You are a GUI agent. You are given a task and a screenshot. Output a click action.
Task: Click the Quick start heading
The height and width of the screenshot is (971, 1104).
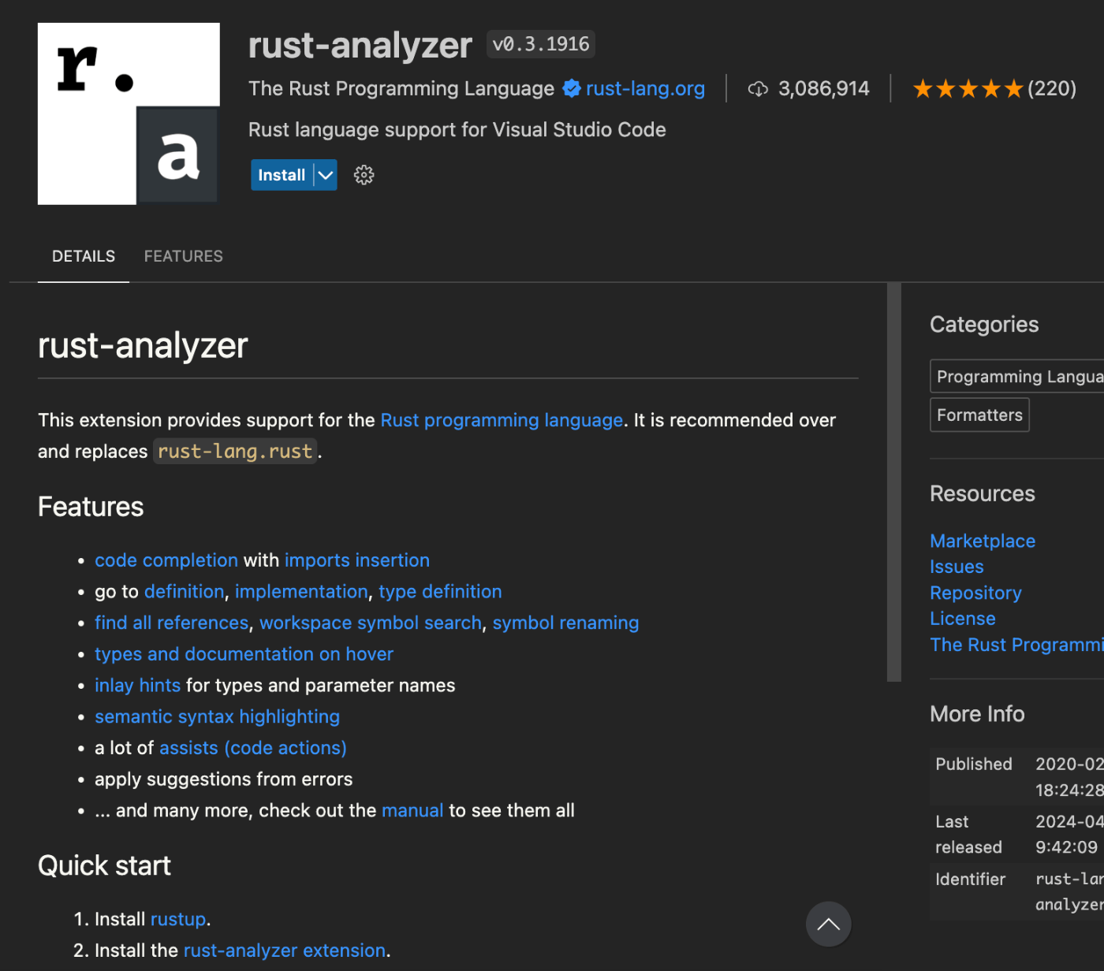(x=104, y=865)
